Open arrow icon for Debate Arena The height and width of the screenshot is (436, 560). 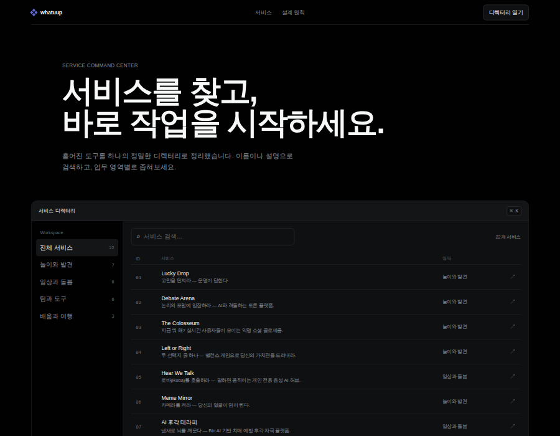(x=513, y=301)
